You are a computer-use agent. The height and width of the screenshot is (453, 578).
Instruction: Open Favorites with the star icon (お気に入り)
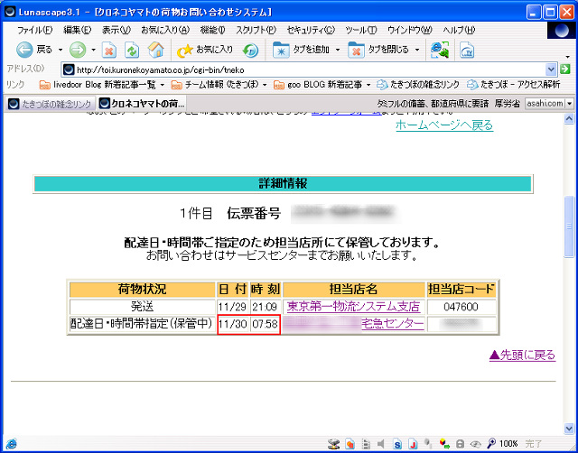pos(205,49)
